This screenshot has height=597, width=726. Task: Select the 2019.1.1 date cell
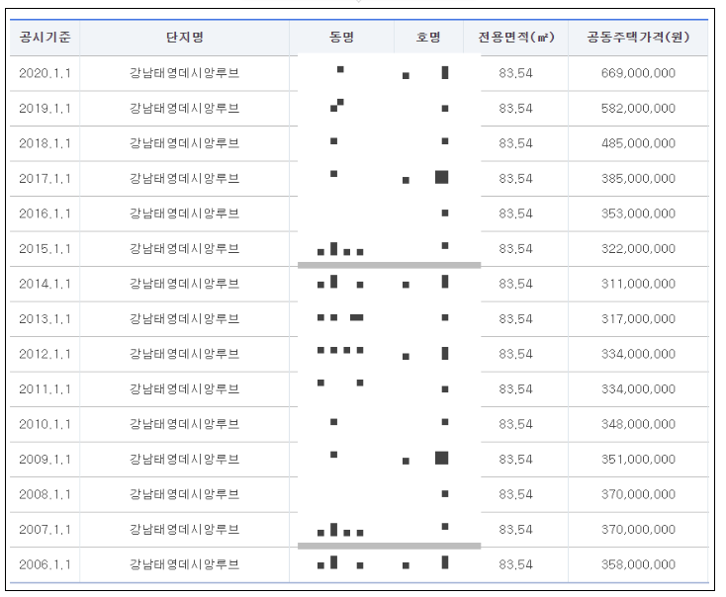point(45,109)
